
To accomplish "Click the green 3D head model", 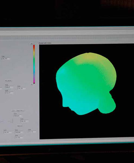I will pos(86,84).
